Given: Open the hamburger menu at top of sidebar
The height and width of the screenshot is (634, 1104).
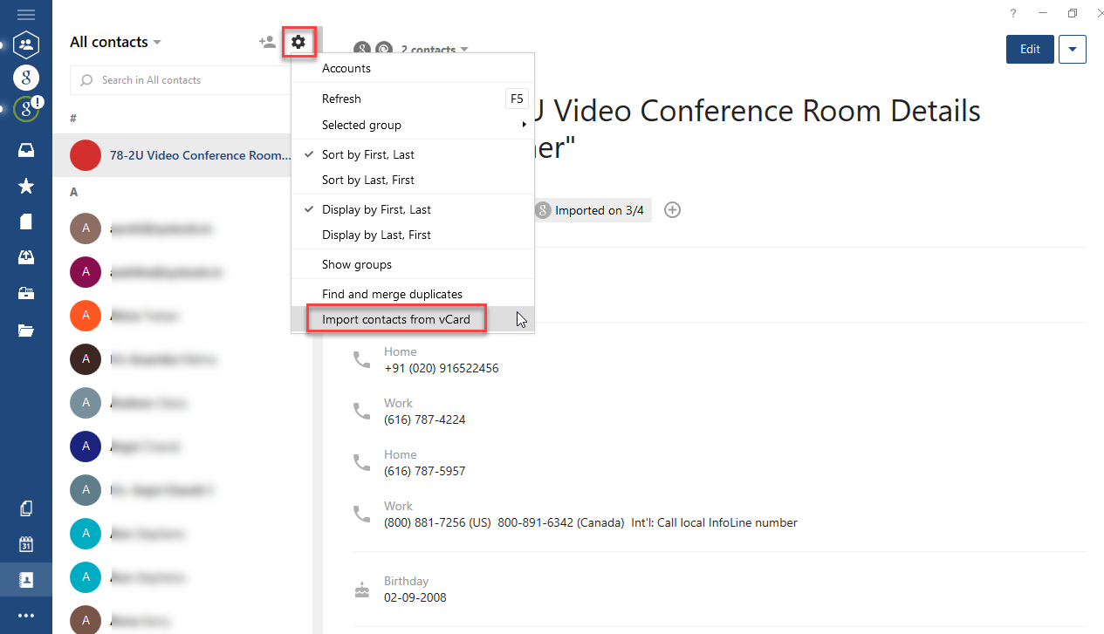Looking at the screenshot, I should [26, 15].
